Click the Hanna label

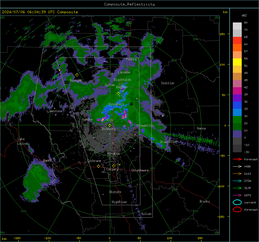[201, 128]
